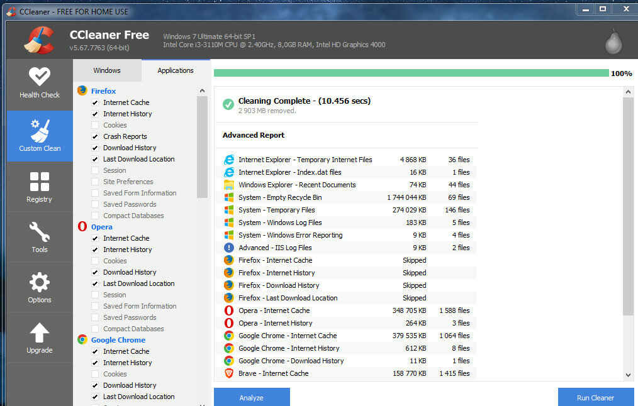Viewport: 638px width, 406px height.
Task: Switch to the Windows tab
Action: (x=107, y=70)
